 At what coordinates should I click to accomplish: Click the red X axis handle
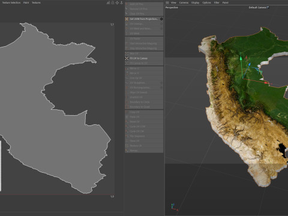tap(266, 83)
